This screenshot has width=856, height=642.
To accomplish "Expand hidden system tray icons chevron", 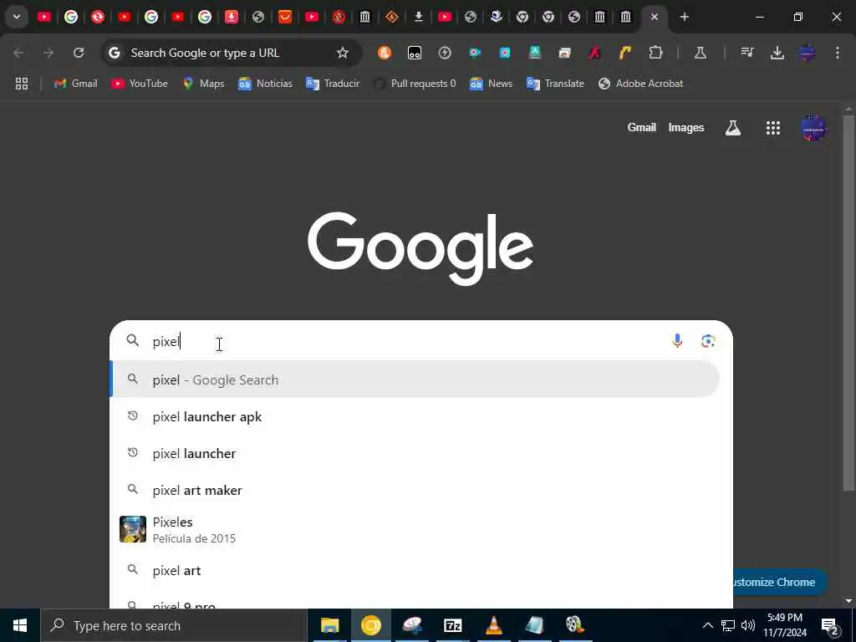I will pos(707,625).
